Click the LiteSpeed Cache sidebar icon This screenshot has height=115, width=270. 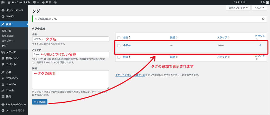3,104
